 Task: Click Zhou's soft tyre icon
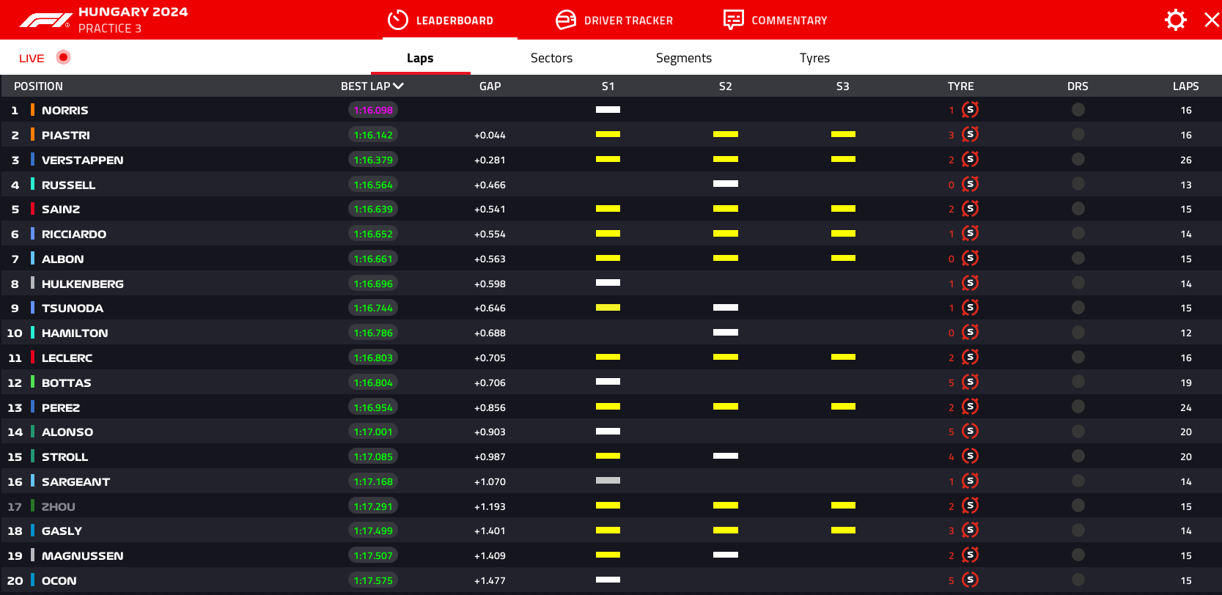click(971, 506)
